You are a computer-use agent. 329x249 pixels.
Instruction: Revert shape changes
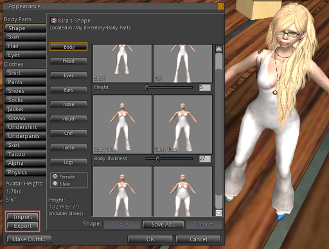coord(204,225)
